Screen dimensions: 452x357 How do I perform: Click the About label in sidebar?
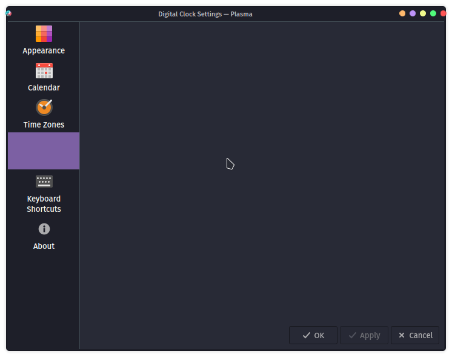tap(44, 246)
